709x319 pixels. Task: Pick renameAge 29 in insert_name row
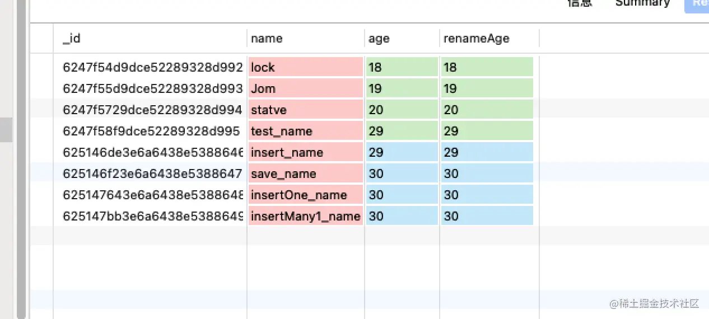487,152
